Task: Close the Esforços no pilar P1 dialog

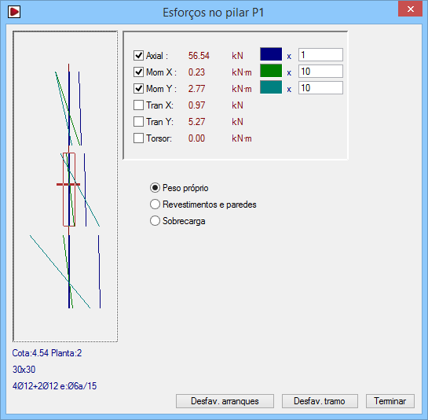Action: (410, 9)
